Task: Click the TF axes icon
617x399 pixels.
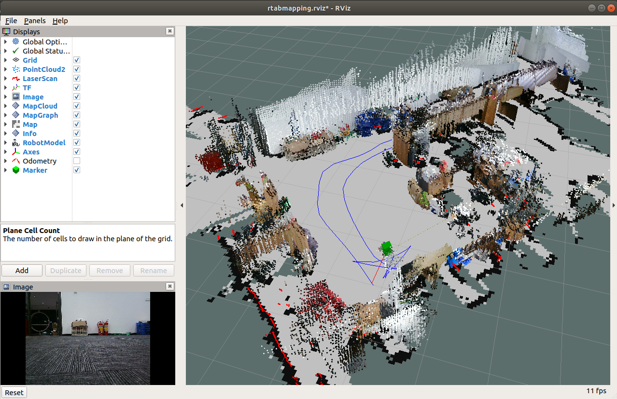Action: tap(15, 88)
